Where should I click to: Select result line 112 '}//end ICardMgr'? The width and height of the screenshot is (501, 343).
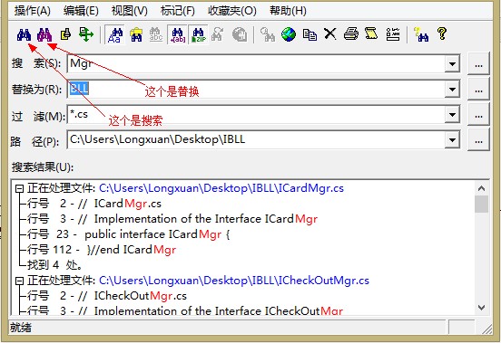102,250
